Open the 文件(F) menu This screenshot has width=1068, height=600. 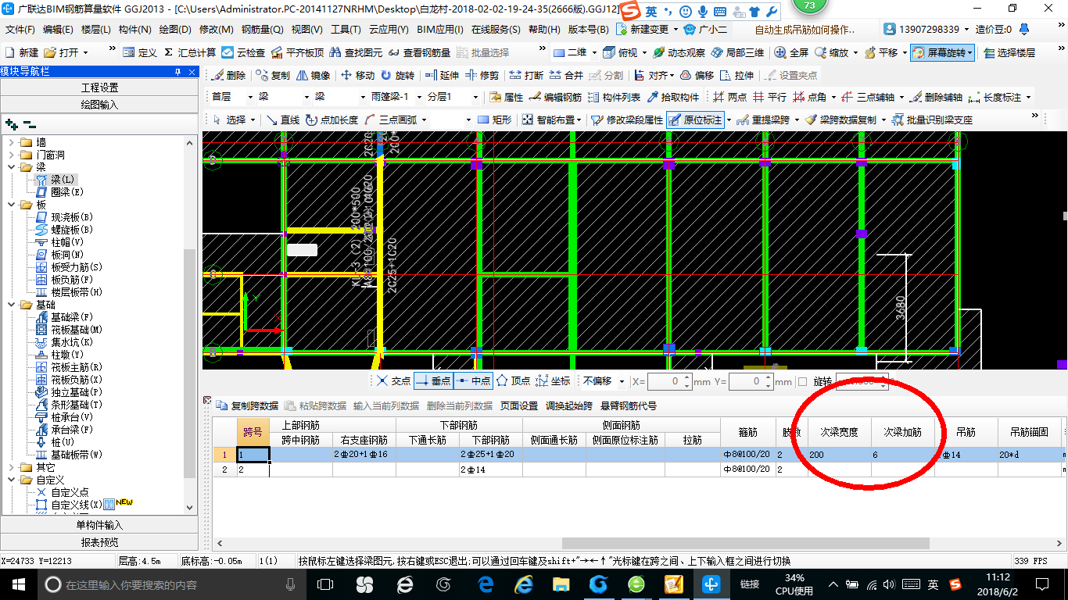20,30
